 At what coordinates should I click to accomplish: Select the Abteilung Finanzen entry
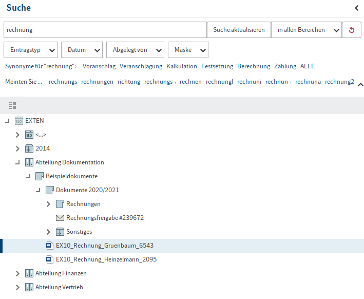pyautogui.click(x=61, y=273)
